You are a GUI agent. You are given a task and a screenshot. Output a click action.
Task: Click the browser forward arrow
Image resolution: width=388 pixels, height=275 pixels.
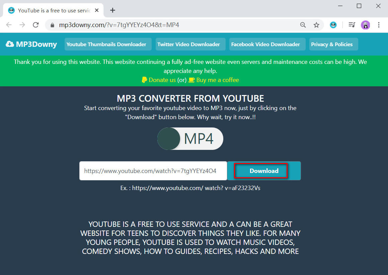coord(22,25)
